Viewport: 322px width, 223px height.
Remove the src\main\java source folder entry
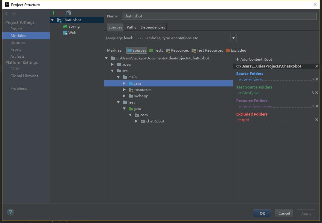[x=317, y=79]
